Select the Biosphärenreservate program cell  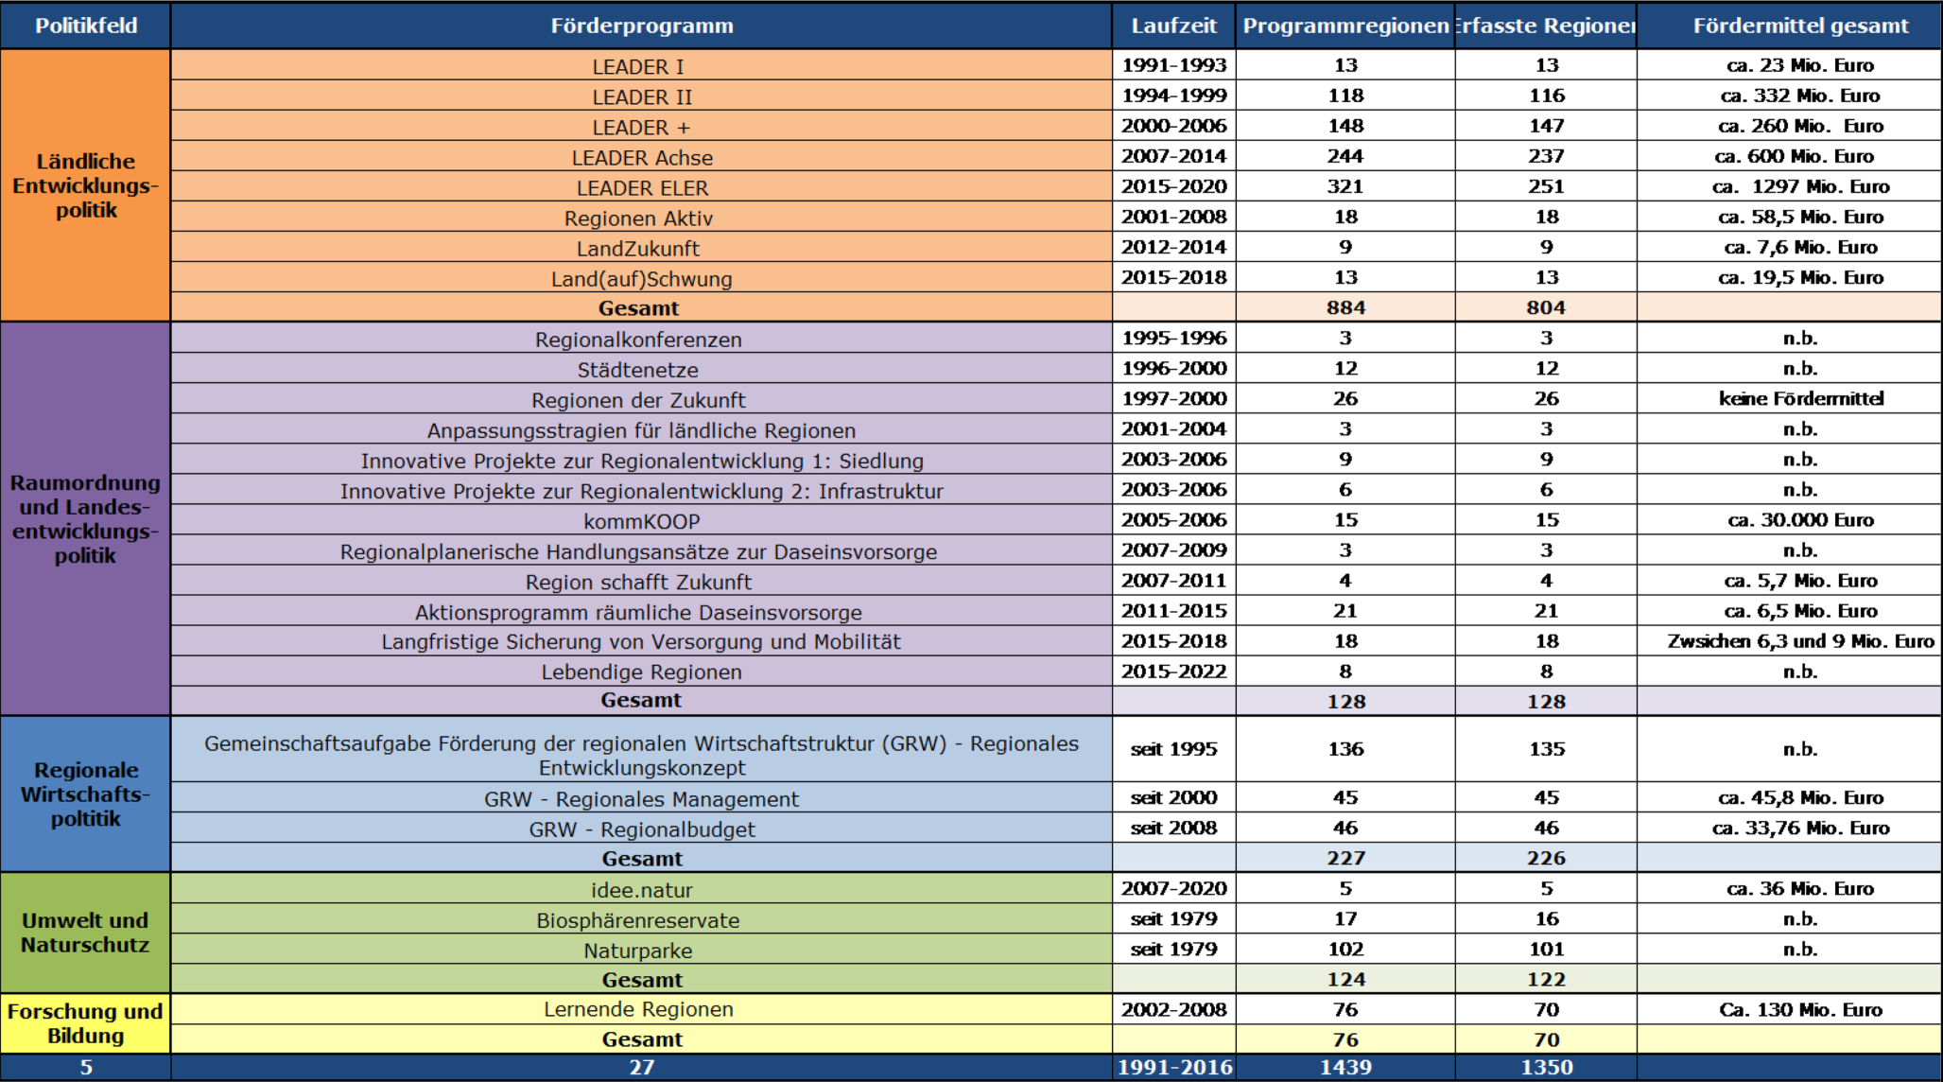pos(641,918)
